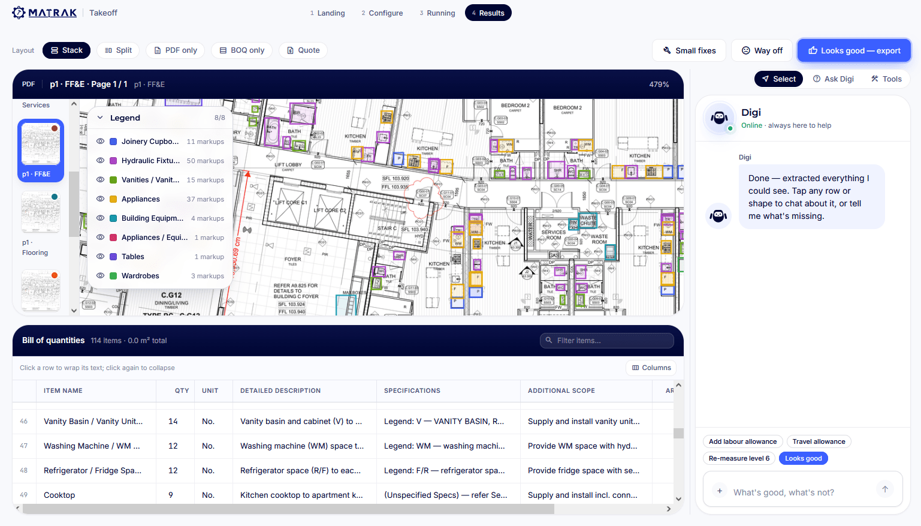This screenshot has height=526, width=921.
Task: Hide Joinery Cupboards layer with eye icon
Action: pyautogui.click(x=101, y=142)
